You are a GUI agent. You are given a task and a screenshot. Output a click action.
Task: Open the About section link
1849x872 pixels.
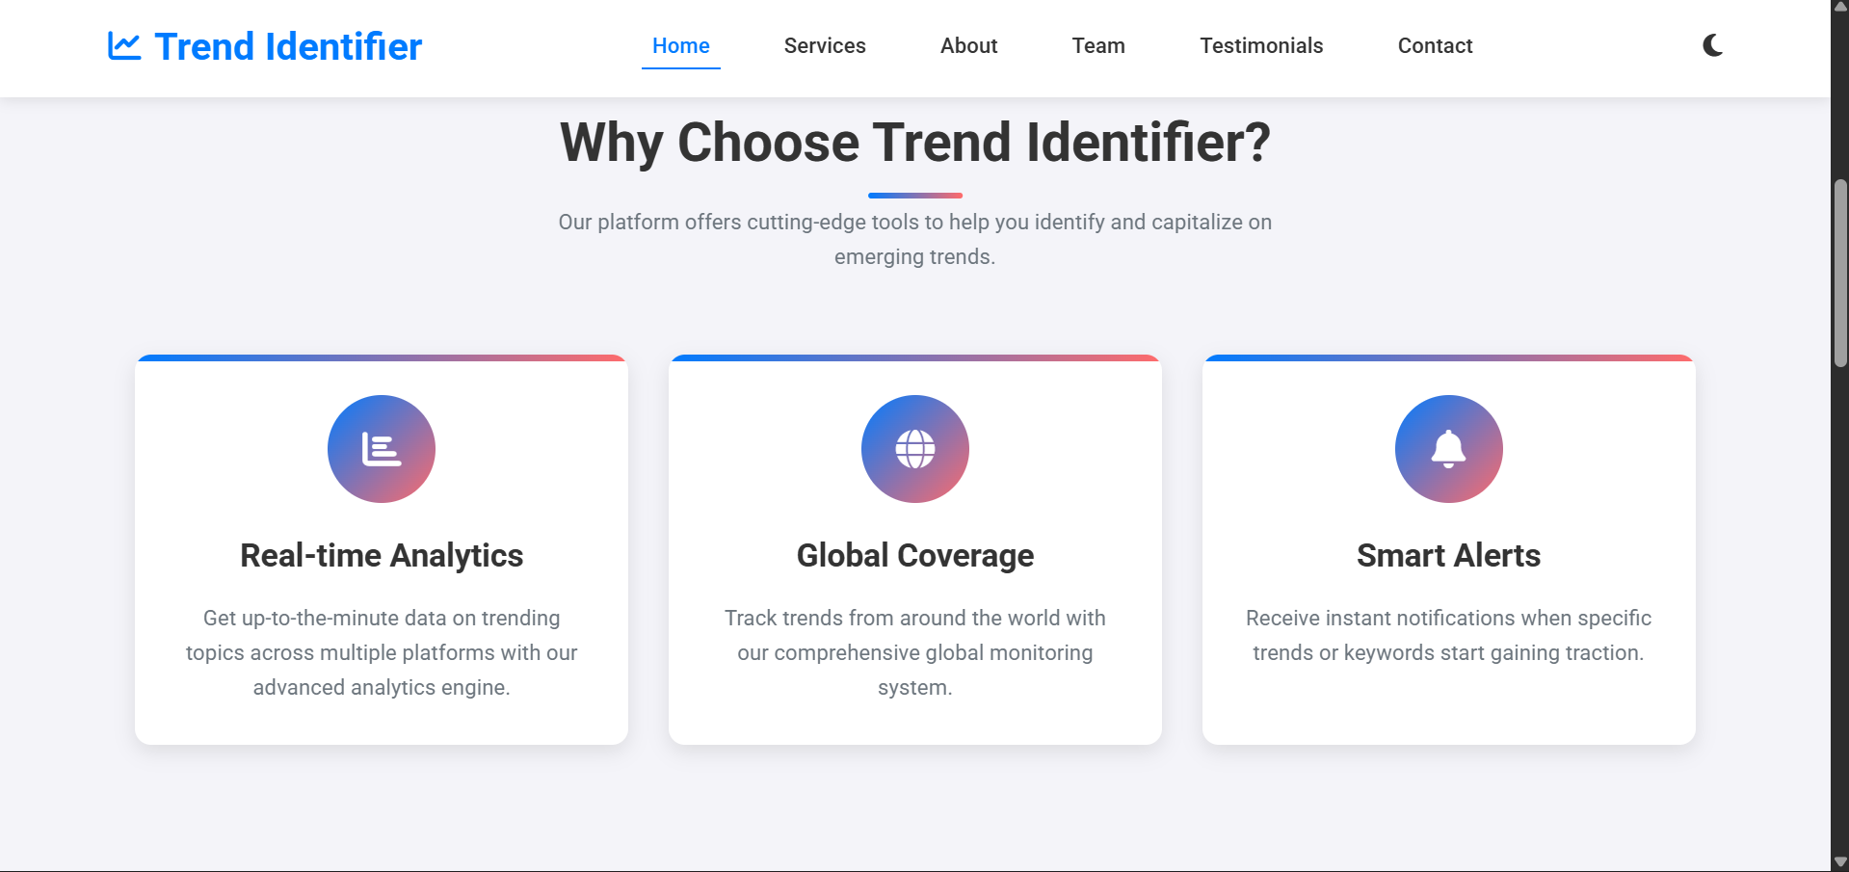point(968,46)
